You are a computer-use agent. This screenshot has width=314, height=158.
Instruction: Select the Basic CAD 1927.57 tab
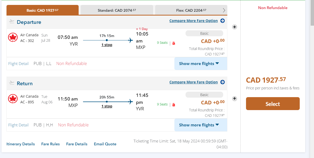(43, 10)
